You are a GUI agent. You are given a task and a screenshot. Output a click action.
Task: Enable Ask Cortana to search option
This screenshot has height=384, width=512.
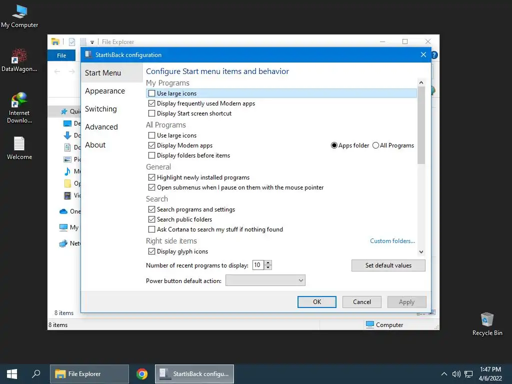(x=151, y=229)
